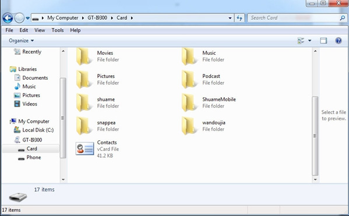Open the Tools menu
349x216 pixels.
(58, 30)
